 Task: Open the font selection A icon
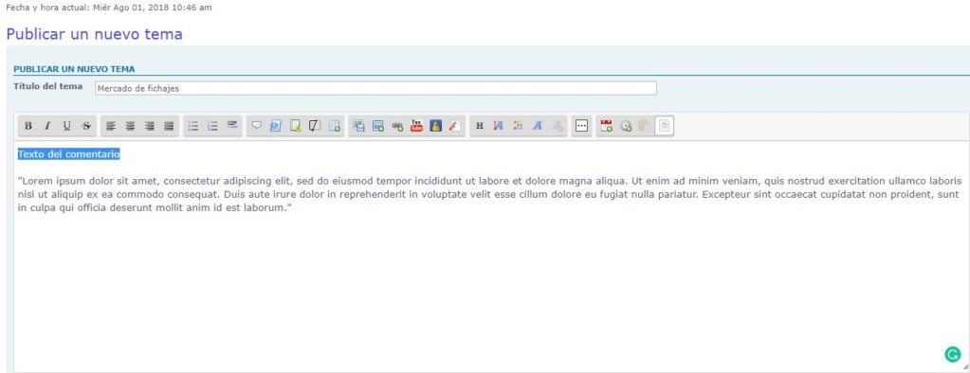tap(538, 126)
